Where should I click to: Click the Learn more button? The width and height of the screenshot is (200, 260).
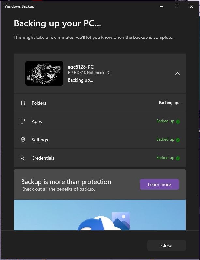[159, 184]
